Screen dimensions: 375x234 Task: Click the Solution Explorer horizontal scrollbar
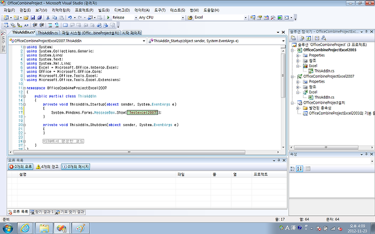tap(326, 147)
